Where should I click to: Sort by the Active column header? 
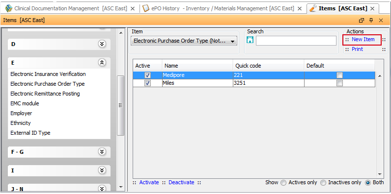coord(147,66)
